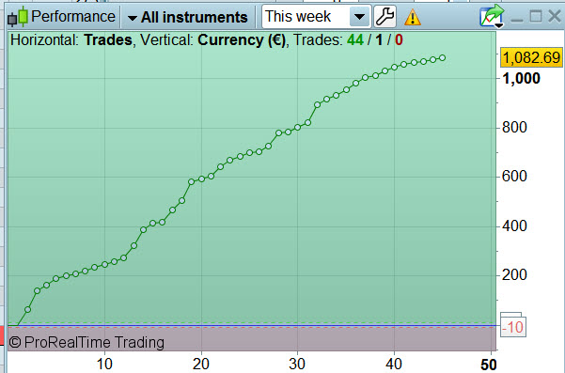This screenshot has width=565, height=373.
Task: Click the 1,000 y-axis value
Action: (x=522, y=79)
